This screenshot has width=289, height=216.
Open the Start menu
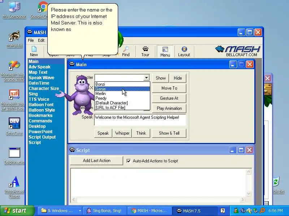pos(17,211)
